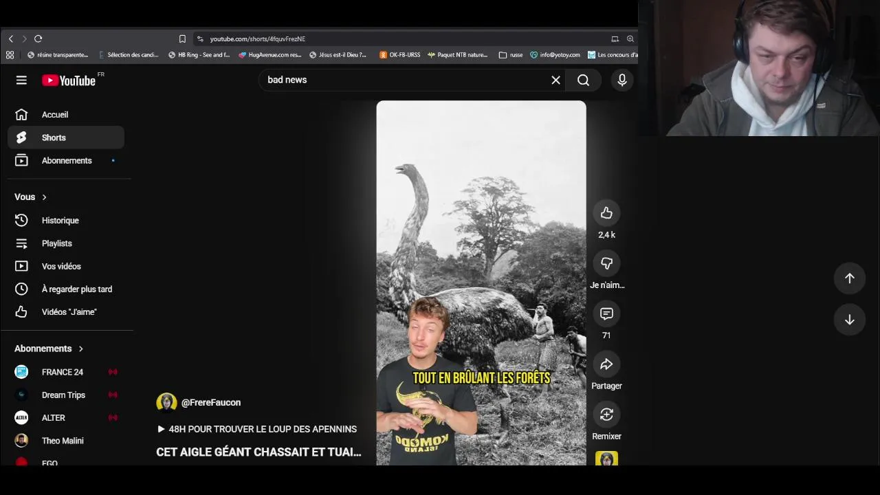Open the 'HB Ring - See and f...' bookmark
Image resolution: width=880 pixels, height=495 pixels.
coord(199,55)
